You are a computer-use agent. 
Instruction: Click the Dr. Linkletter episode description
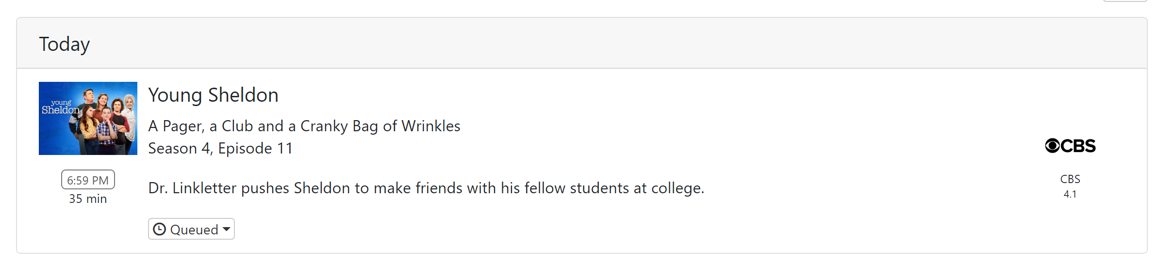pyautogui.click(x=426, y=188)
